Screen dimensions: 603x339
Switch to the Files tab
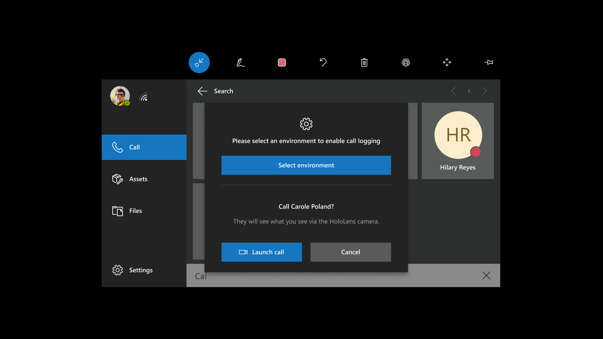pyautogui.click(x=144, y=211)
